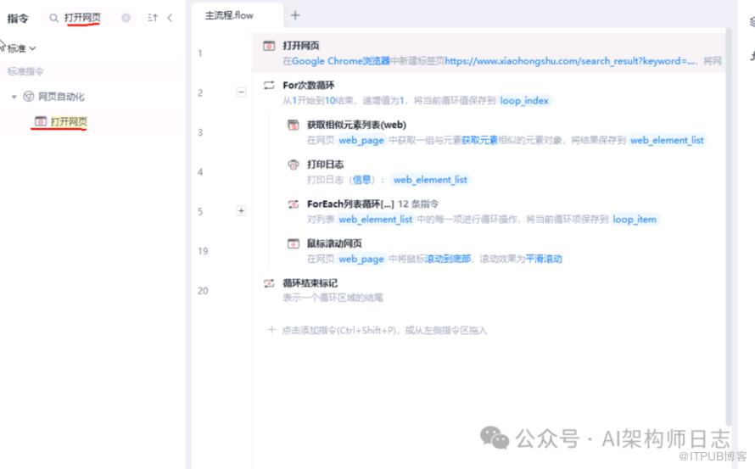Collapse the For次数循环 block with minus box
Image resolution: width=755 pixels, height=469 pixels.
[x=241, y=92]
